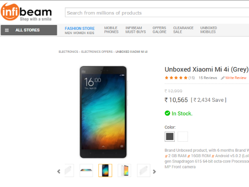Click the 15 Reviews link
249x187 pixels.
207,78
